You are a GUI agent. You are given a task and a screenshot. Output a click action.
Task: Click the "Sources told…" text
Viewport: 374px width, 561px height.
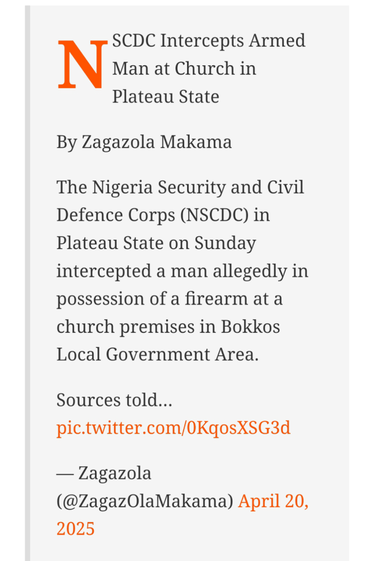[x=114, y=400]
